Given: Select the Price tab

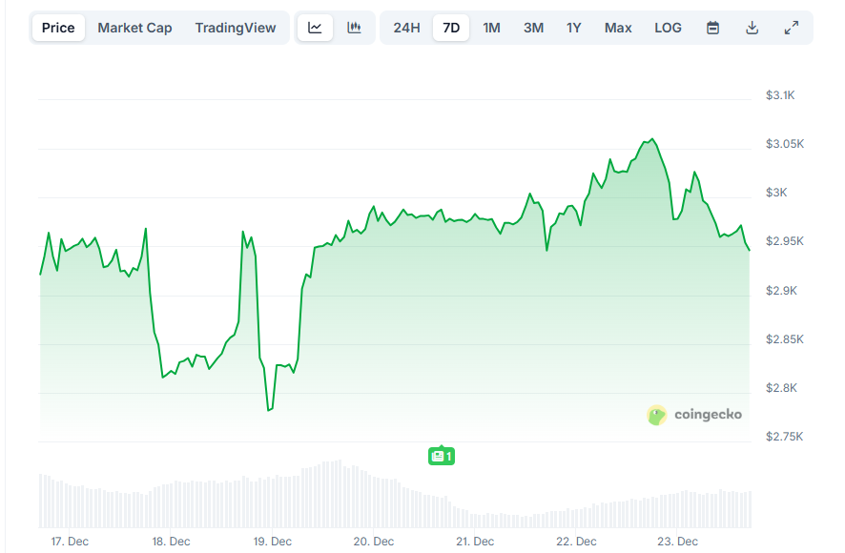Looking at the screenshot, I should 57,28.
